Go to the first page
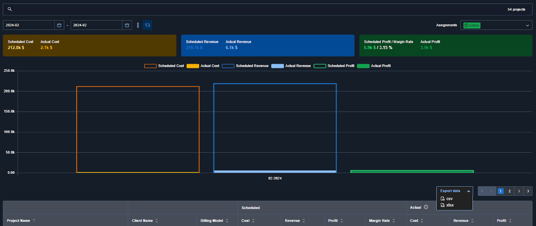The image size is (536, 226). pyautogui.click(x=482, y=191)
